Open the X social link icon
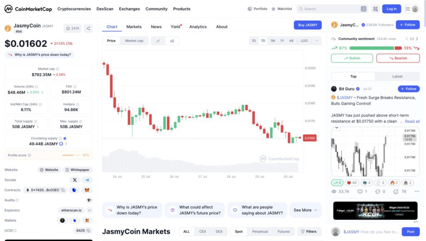Viewport: 426px width, 241px height. point(74,180)
